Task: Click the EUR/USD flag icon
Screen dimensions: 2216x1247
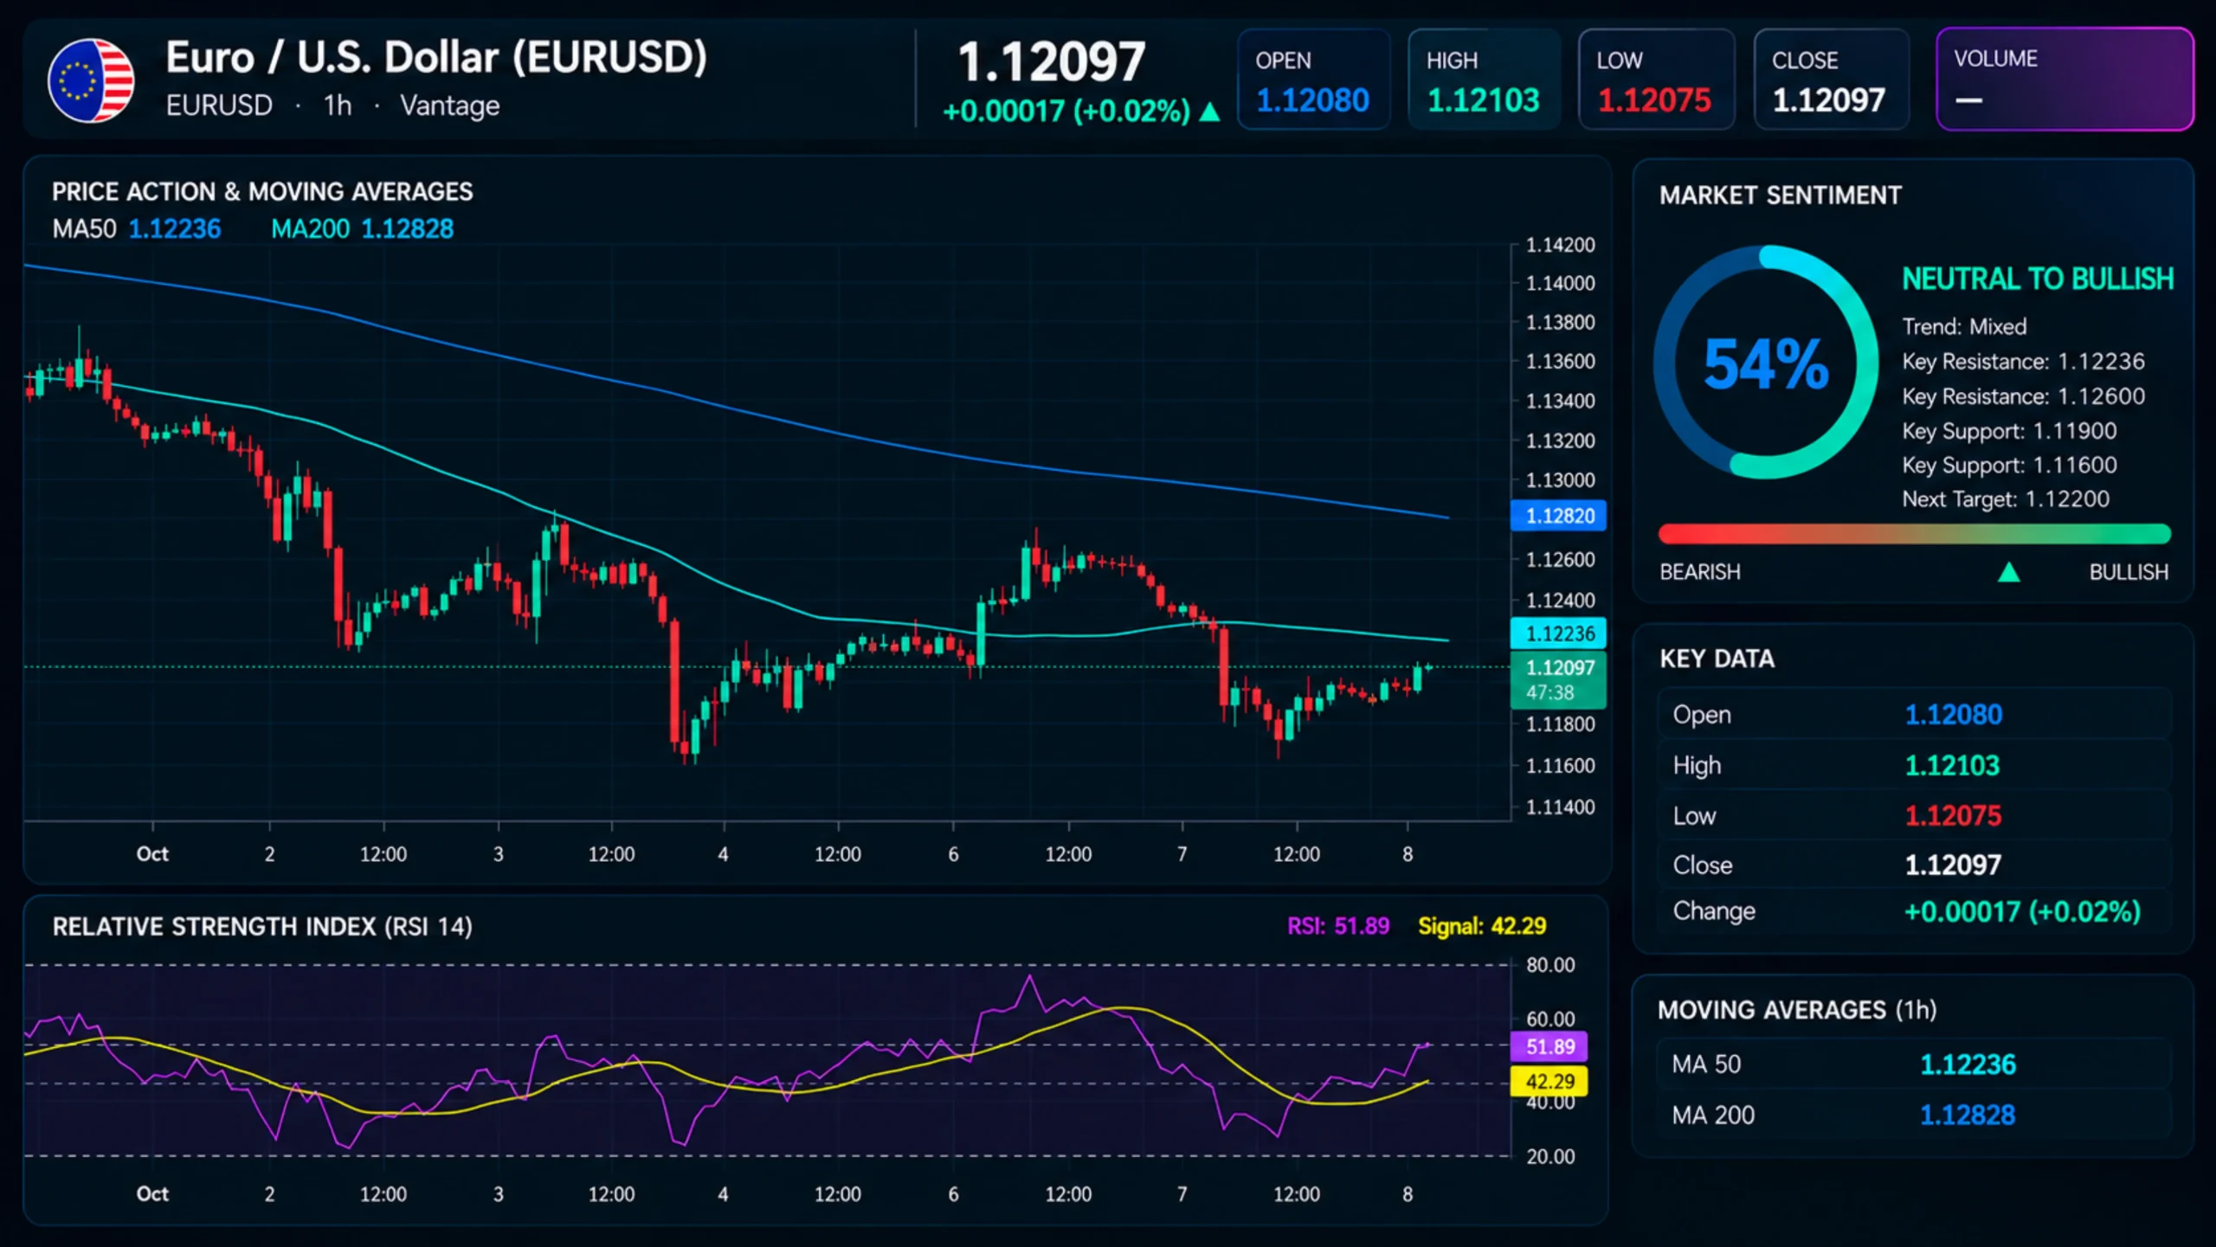Action: tap(91, 80)
